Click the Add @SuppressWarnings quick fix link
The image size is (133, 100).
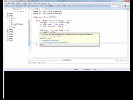55,42
